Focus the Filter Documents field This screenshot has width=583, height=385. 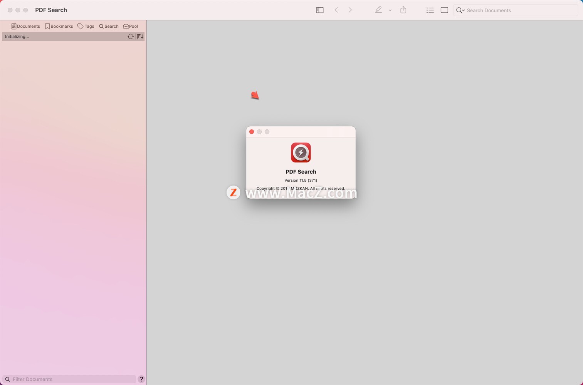pos(69,379)
